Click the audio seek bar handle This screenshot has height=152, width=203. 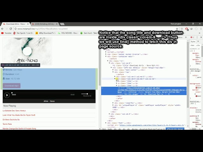[12, 93]
